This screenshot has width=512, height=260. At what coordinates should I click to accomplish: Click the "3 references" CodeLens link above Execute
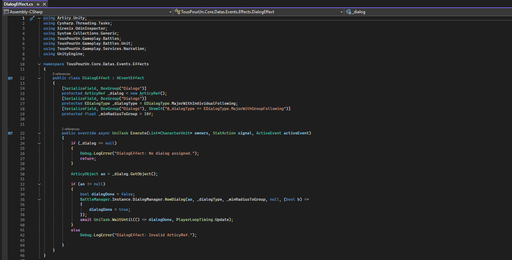[x=70, y=129]
